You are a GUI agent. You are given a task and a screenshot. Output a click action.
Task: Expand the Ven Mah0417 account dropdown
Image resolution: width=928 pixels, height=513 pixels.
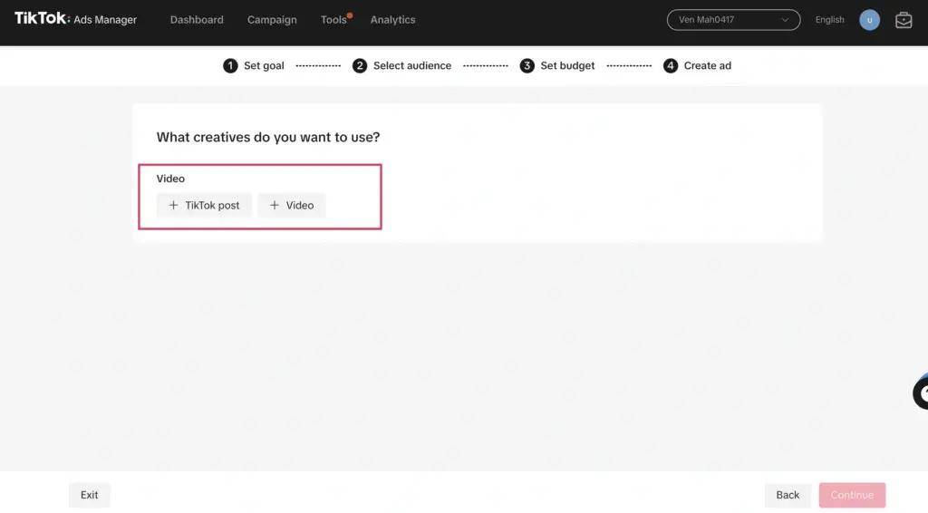(733, 20)
